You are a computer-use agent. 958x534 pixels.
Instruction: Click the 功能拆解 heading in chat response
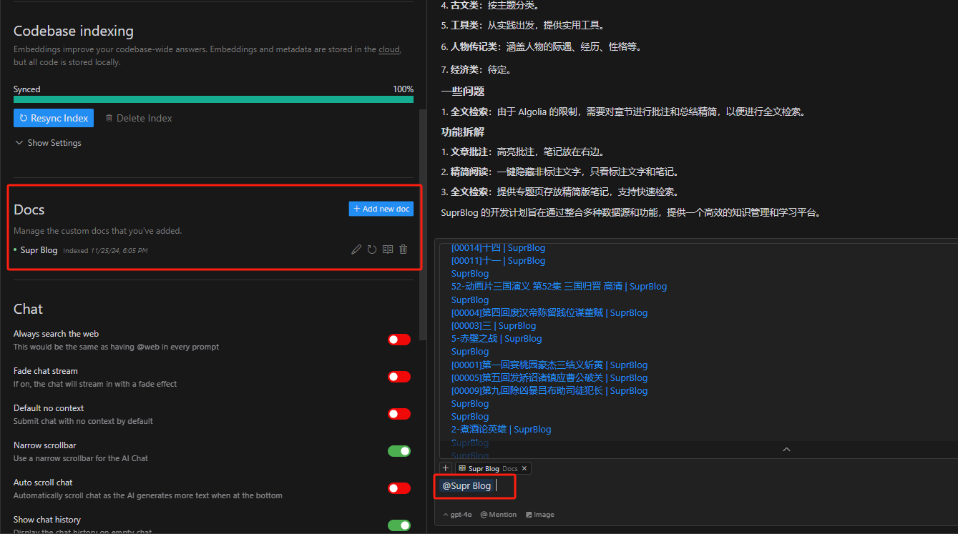point(463,132)
